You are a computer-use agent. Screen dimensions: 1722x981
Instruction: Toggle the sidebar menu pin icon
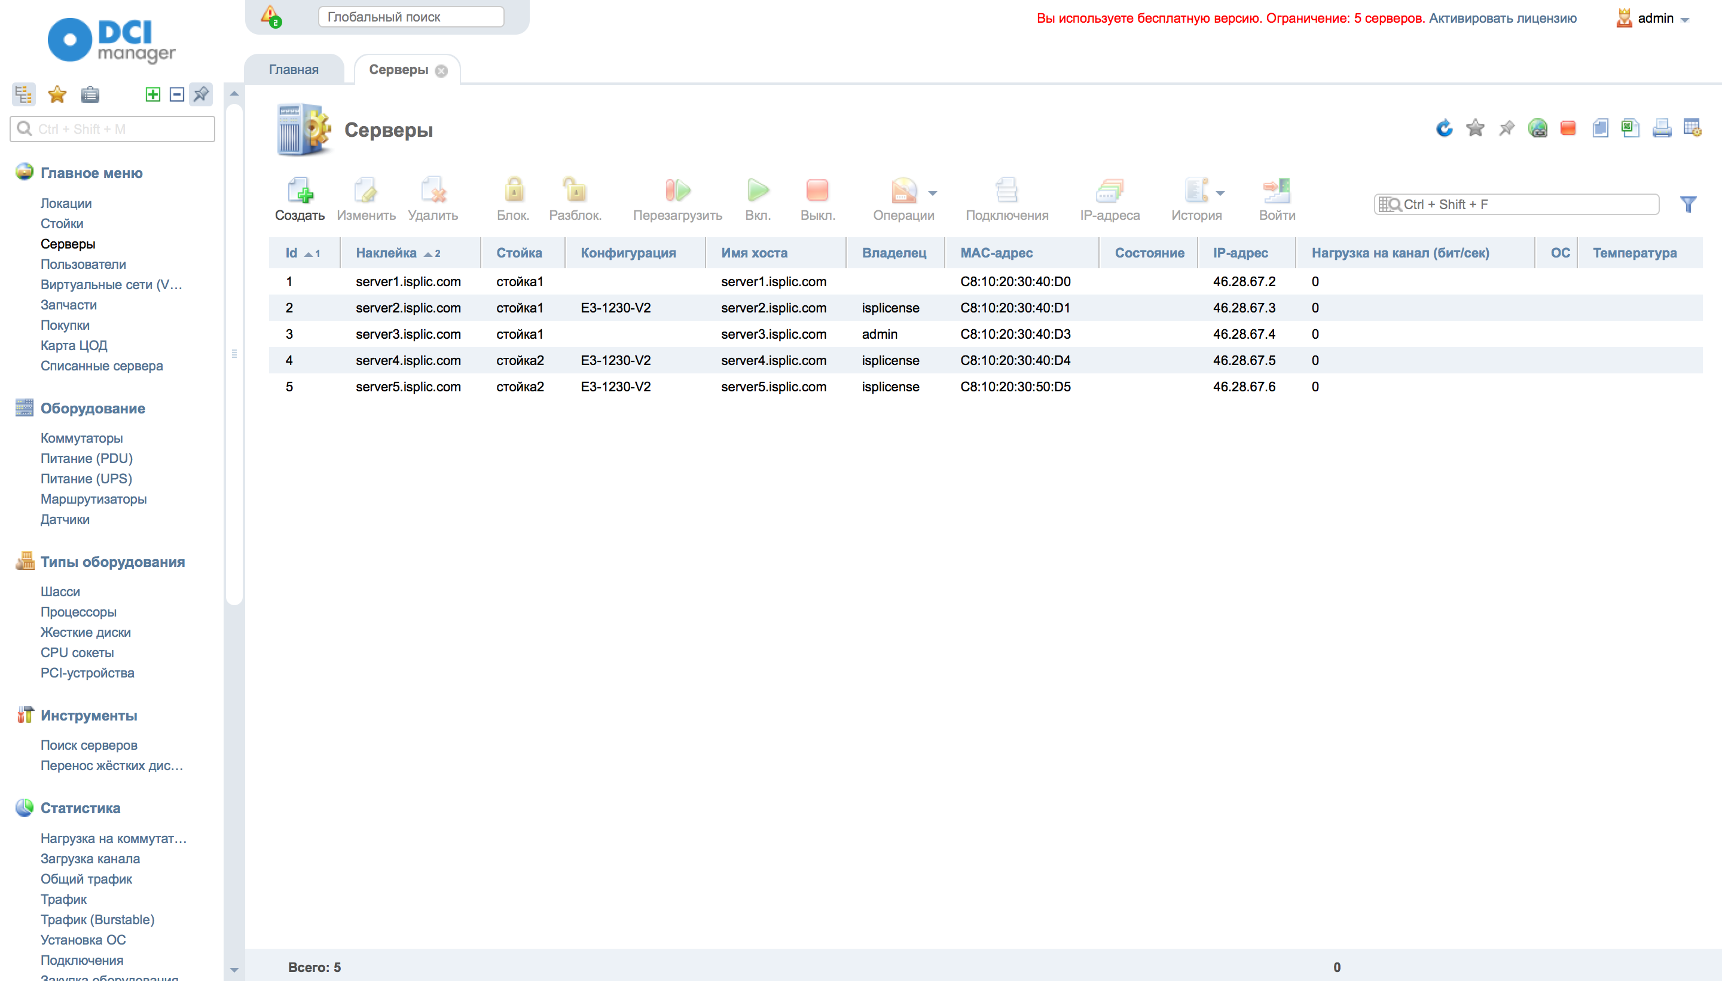coord(201,94)
